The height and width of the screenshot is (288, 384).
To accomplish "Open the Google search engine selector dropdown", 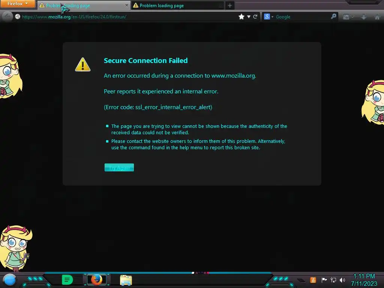I will [268, 16].
